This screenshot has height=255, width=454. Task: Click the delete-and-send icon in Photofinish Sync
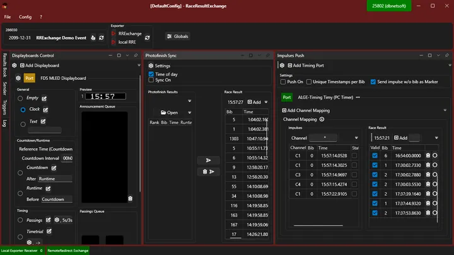(x=209, y=172)
